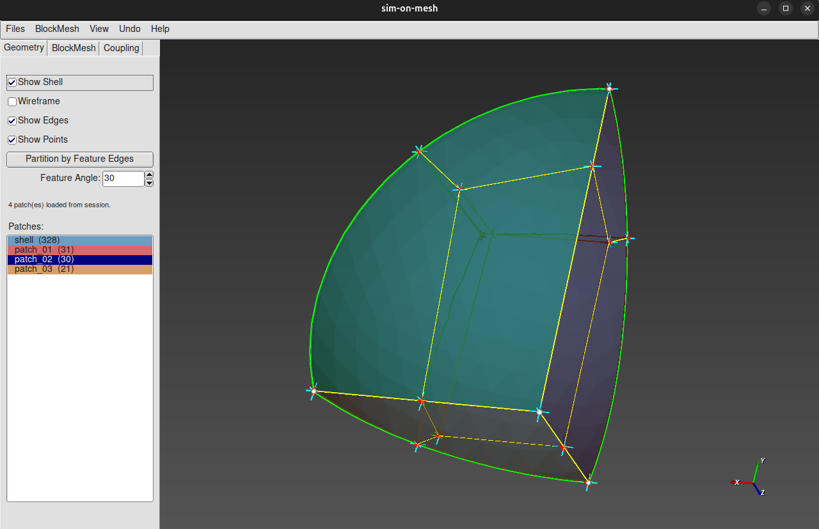Switch to the Coupling tab
This screenshot has height=529, width=819.
click(x=121, y=48)
